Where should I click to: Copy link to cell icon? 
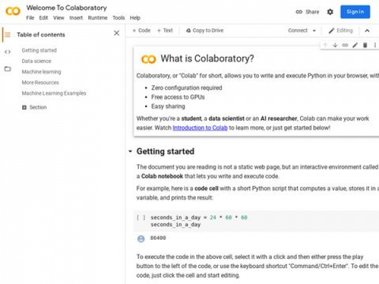pyautogui.click(x=345, y=45)
